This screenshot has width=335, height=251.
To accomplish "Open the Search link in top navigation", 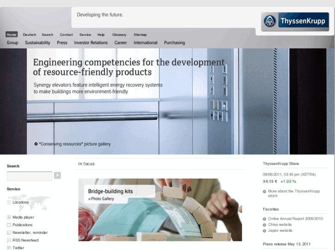I will pyautogui.click(x=47, y=35).
